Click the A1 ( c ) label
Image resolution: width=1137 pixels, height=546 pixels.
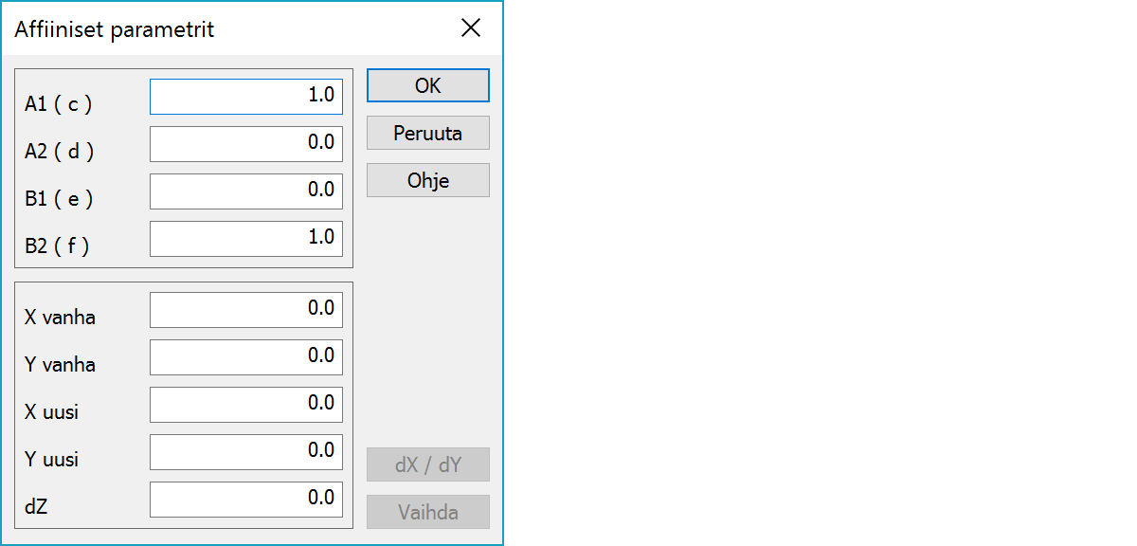[x=59, y=104]
